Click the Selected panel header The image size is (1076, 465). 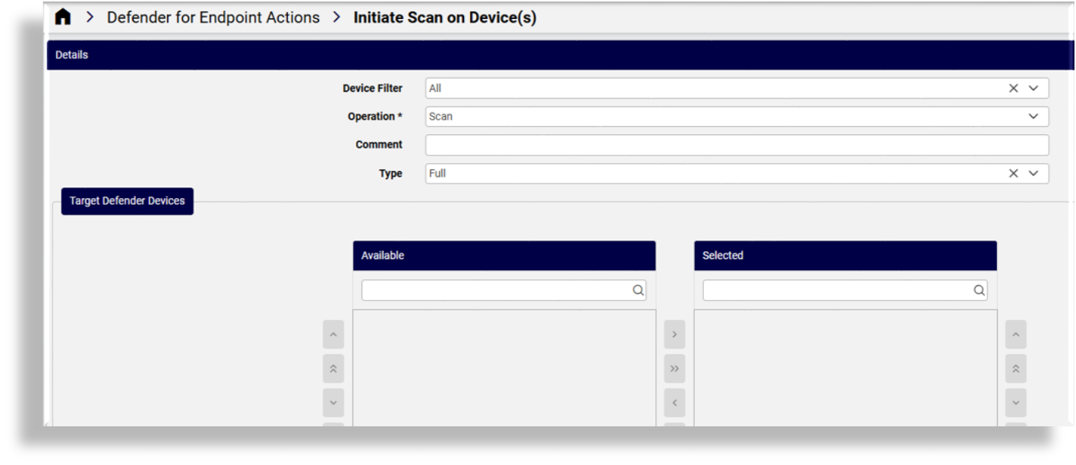pyautogui.click(x=845, y=256)
